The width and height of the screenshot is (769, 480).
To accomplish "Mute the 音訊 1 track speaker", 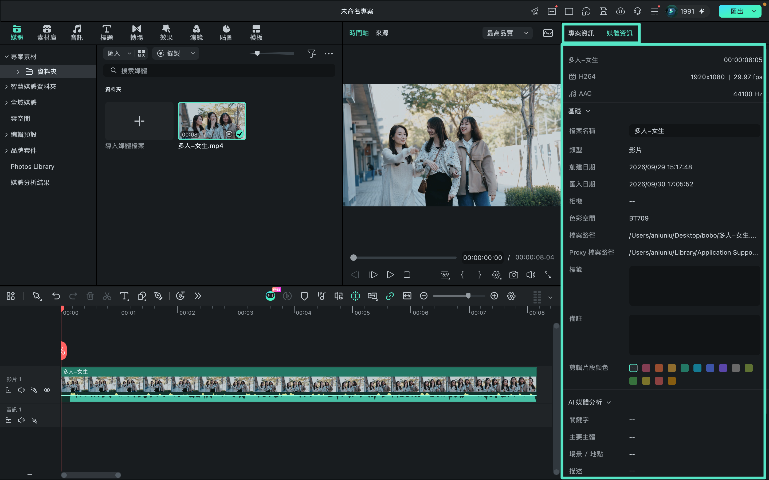I will 21,420.
